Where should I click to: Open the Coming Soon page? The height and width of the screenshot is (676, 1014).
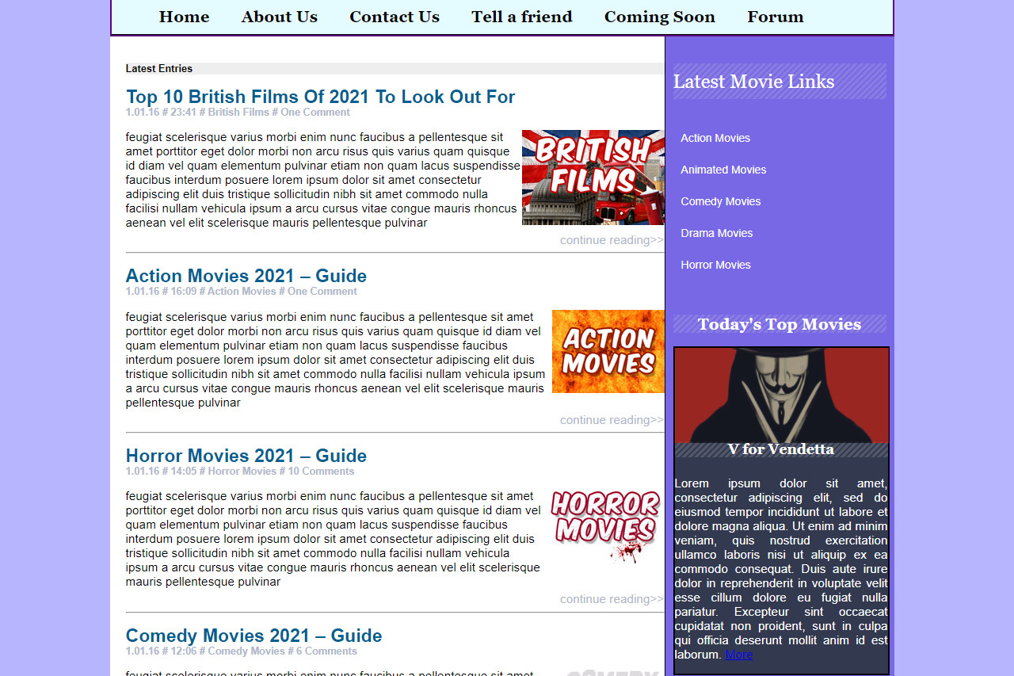tap(659, 17)
